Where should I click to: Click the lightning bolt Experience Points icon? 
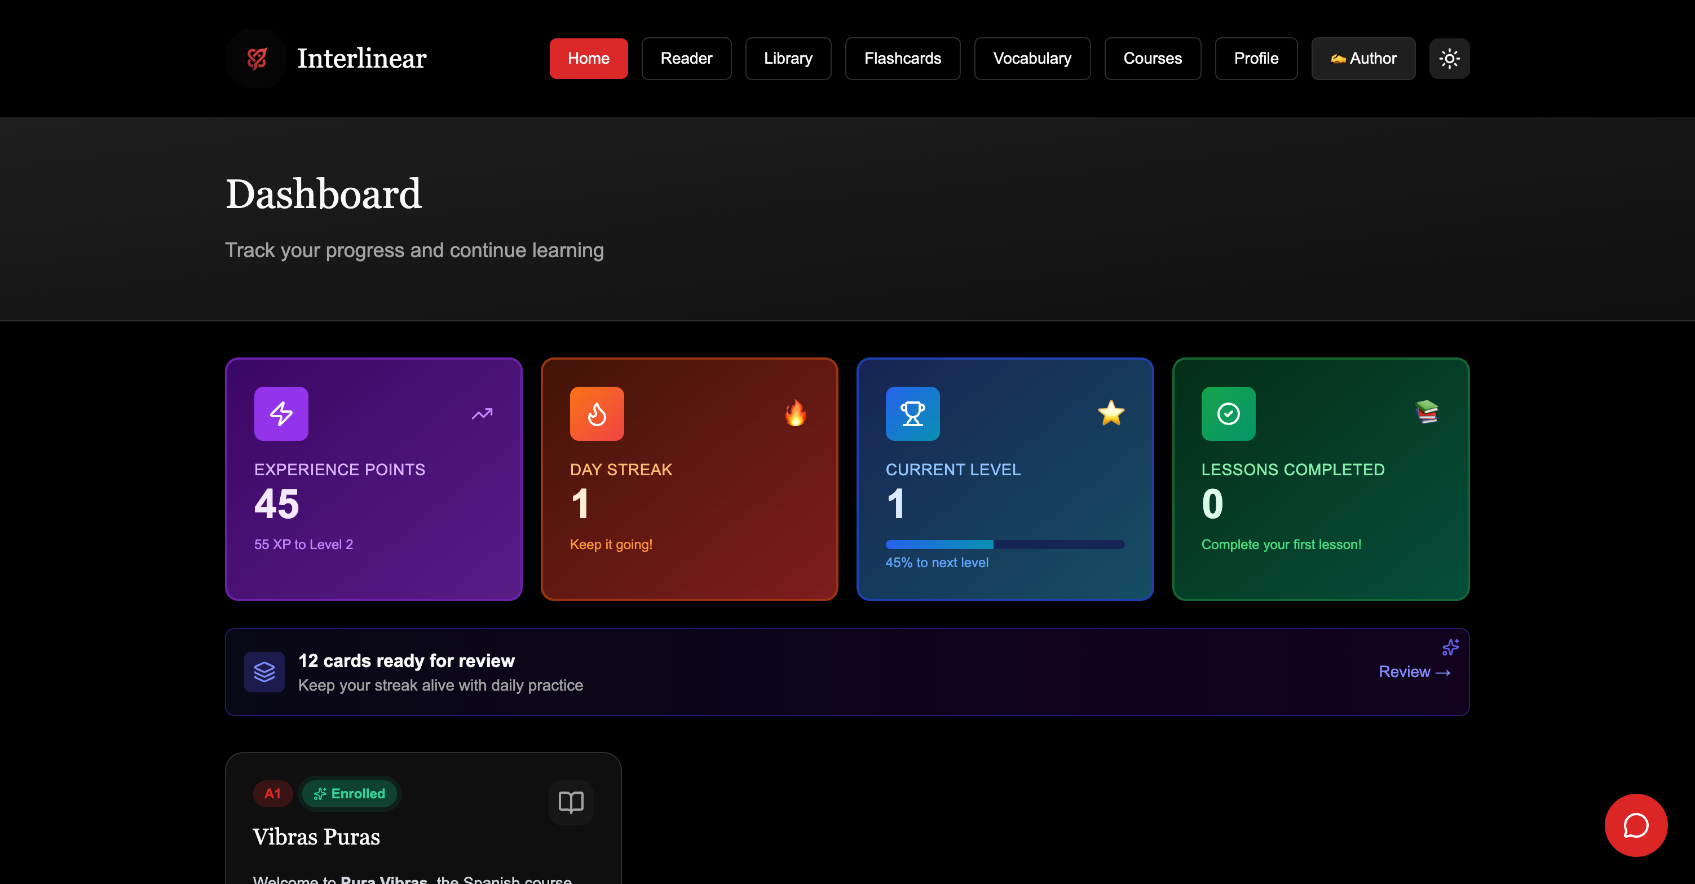(281, 413)
